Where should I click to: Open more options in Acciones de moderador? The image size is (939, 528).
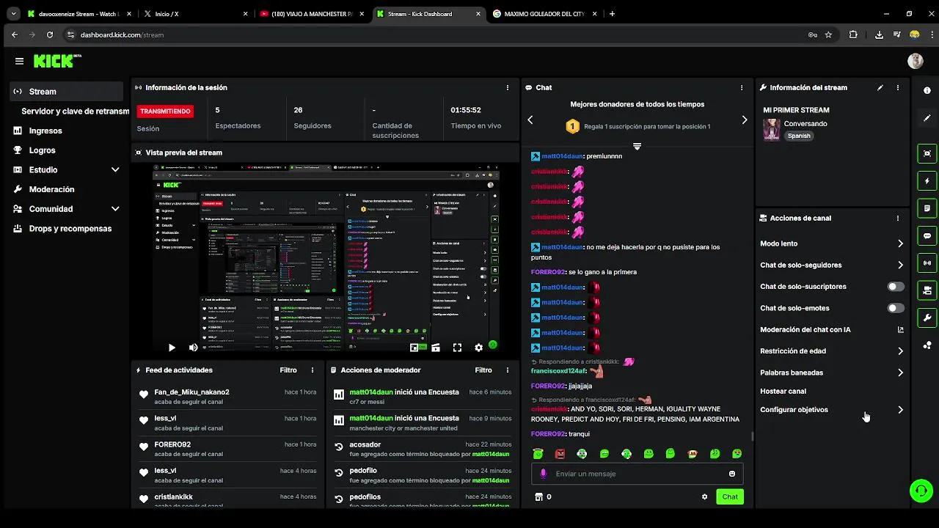[507, 370]
